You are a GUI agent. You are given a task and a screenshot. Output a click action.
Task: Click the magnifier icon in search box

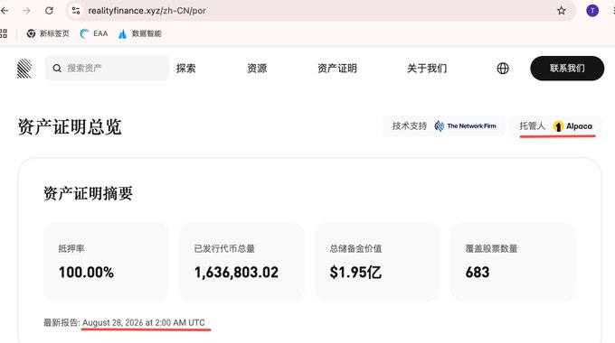[57, 68]
